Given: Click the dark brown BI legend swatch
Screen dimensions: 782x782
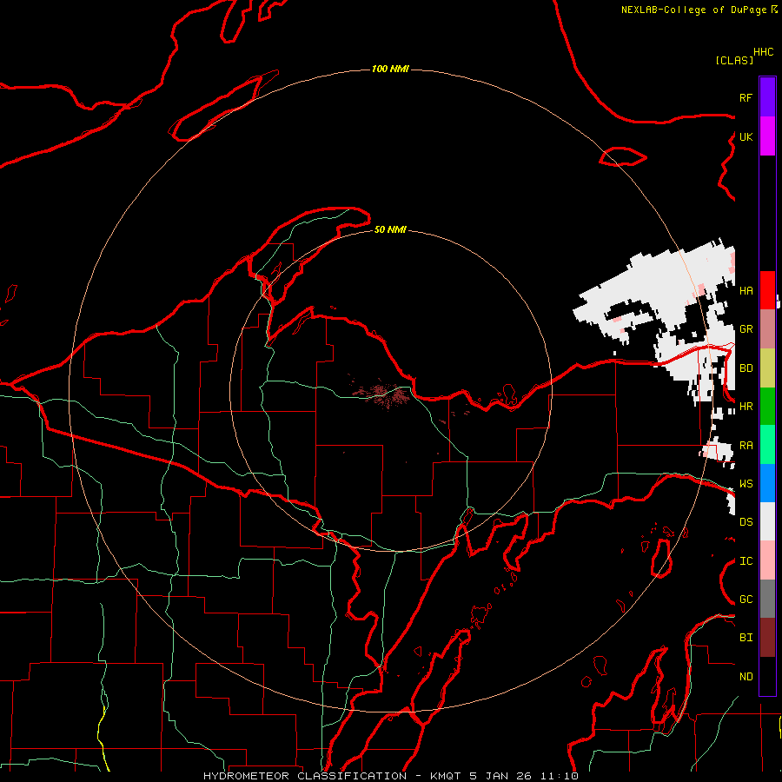Looking at the screenshot, I should pyautogui.click(x=767, y=638).
